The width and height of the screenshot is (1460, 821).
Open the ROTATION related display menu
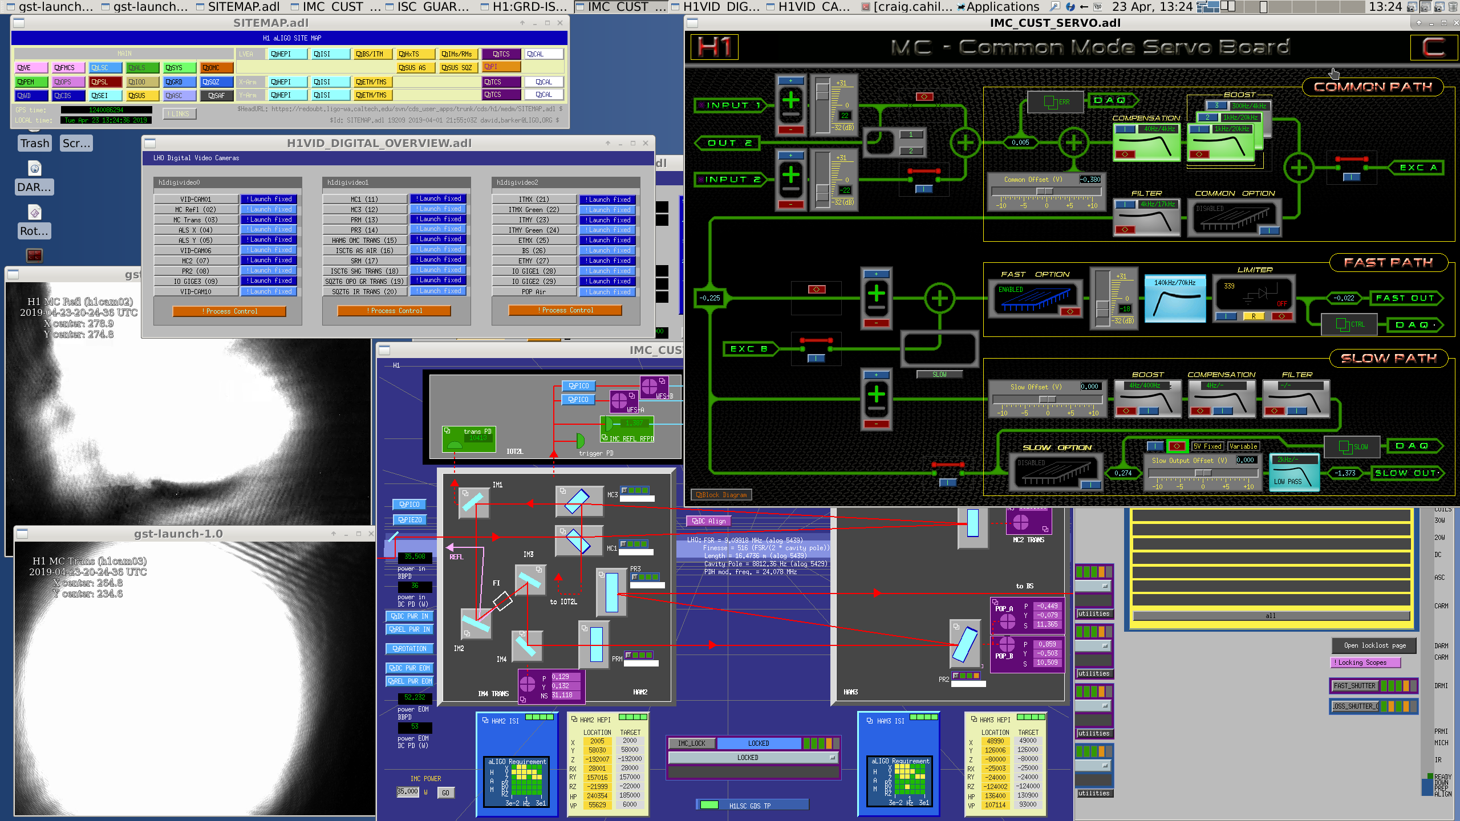click(409, 649)
